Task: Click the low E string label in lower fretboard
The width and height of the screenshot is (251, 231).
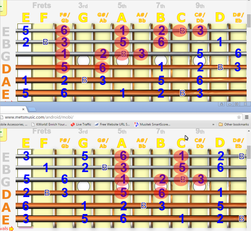Action: (x=6, y=220)
